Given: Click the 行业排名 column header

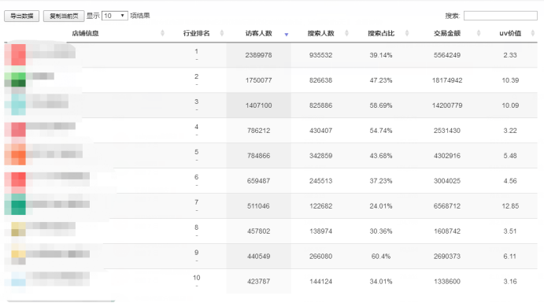Looking at the screenshot, I should (x=196, y=33).
